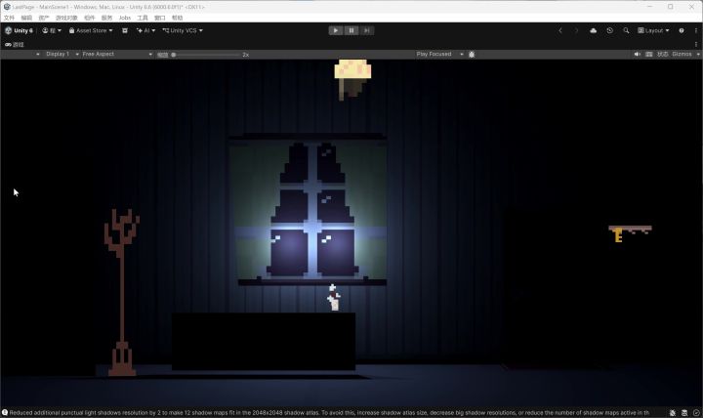The image size is (703, 418).
Task: Toggle the debugger bug icon in status bar
Action: click(673, 412)
